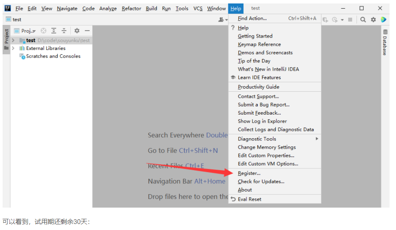The height and width of the screenshot is (230, 396).
Task: Choose Productivity Guide menu item
Action: coord(275,87)
